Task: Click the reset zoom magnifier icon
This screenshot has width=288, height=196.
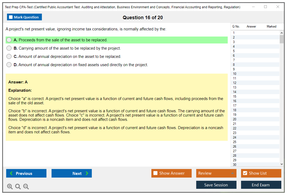Action: coord(18,186)
